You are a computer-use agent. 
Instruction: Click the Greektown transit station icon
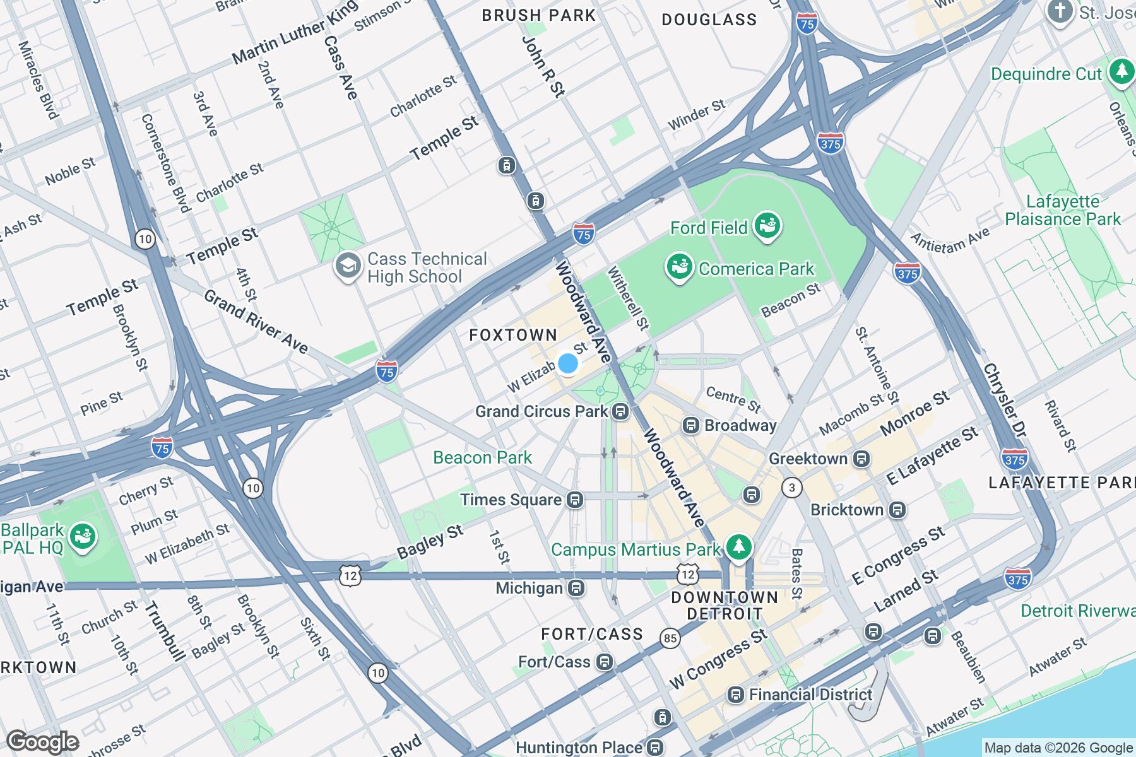point(861,459)
